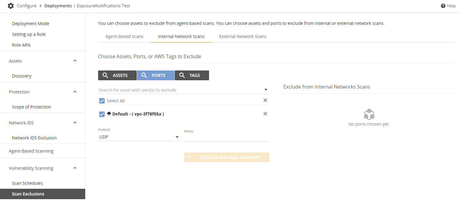The height and width of the screenshot is (201, 461).
Task: Open Deployment Mode in sidebar
Action: 31,24
